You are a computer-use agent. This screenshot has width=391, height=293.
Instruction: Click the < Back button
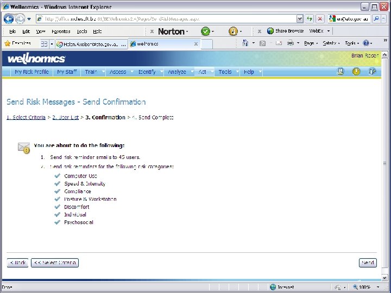(18, 263)
